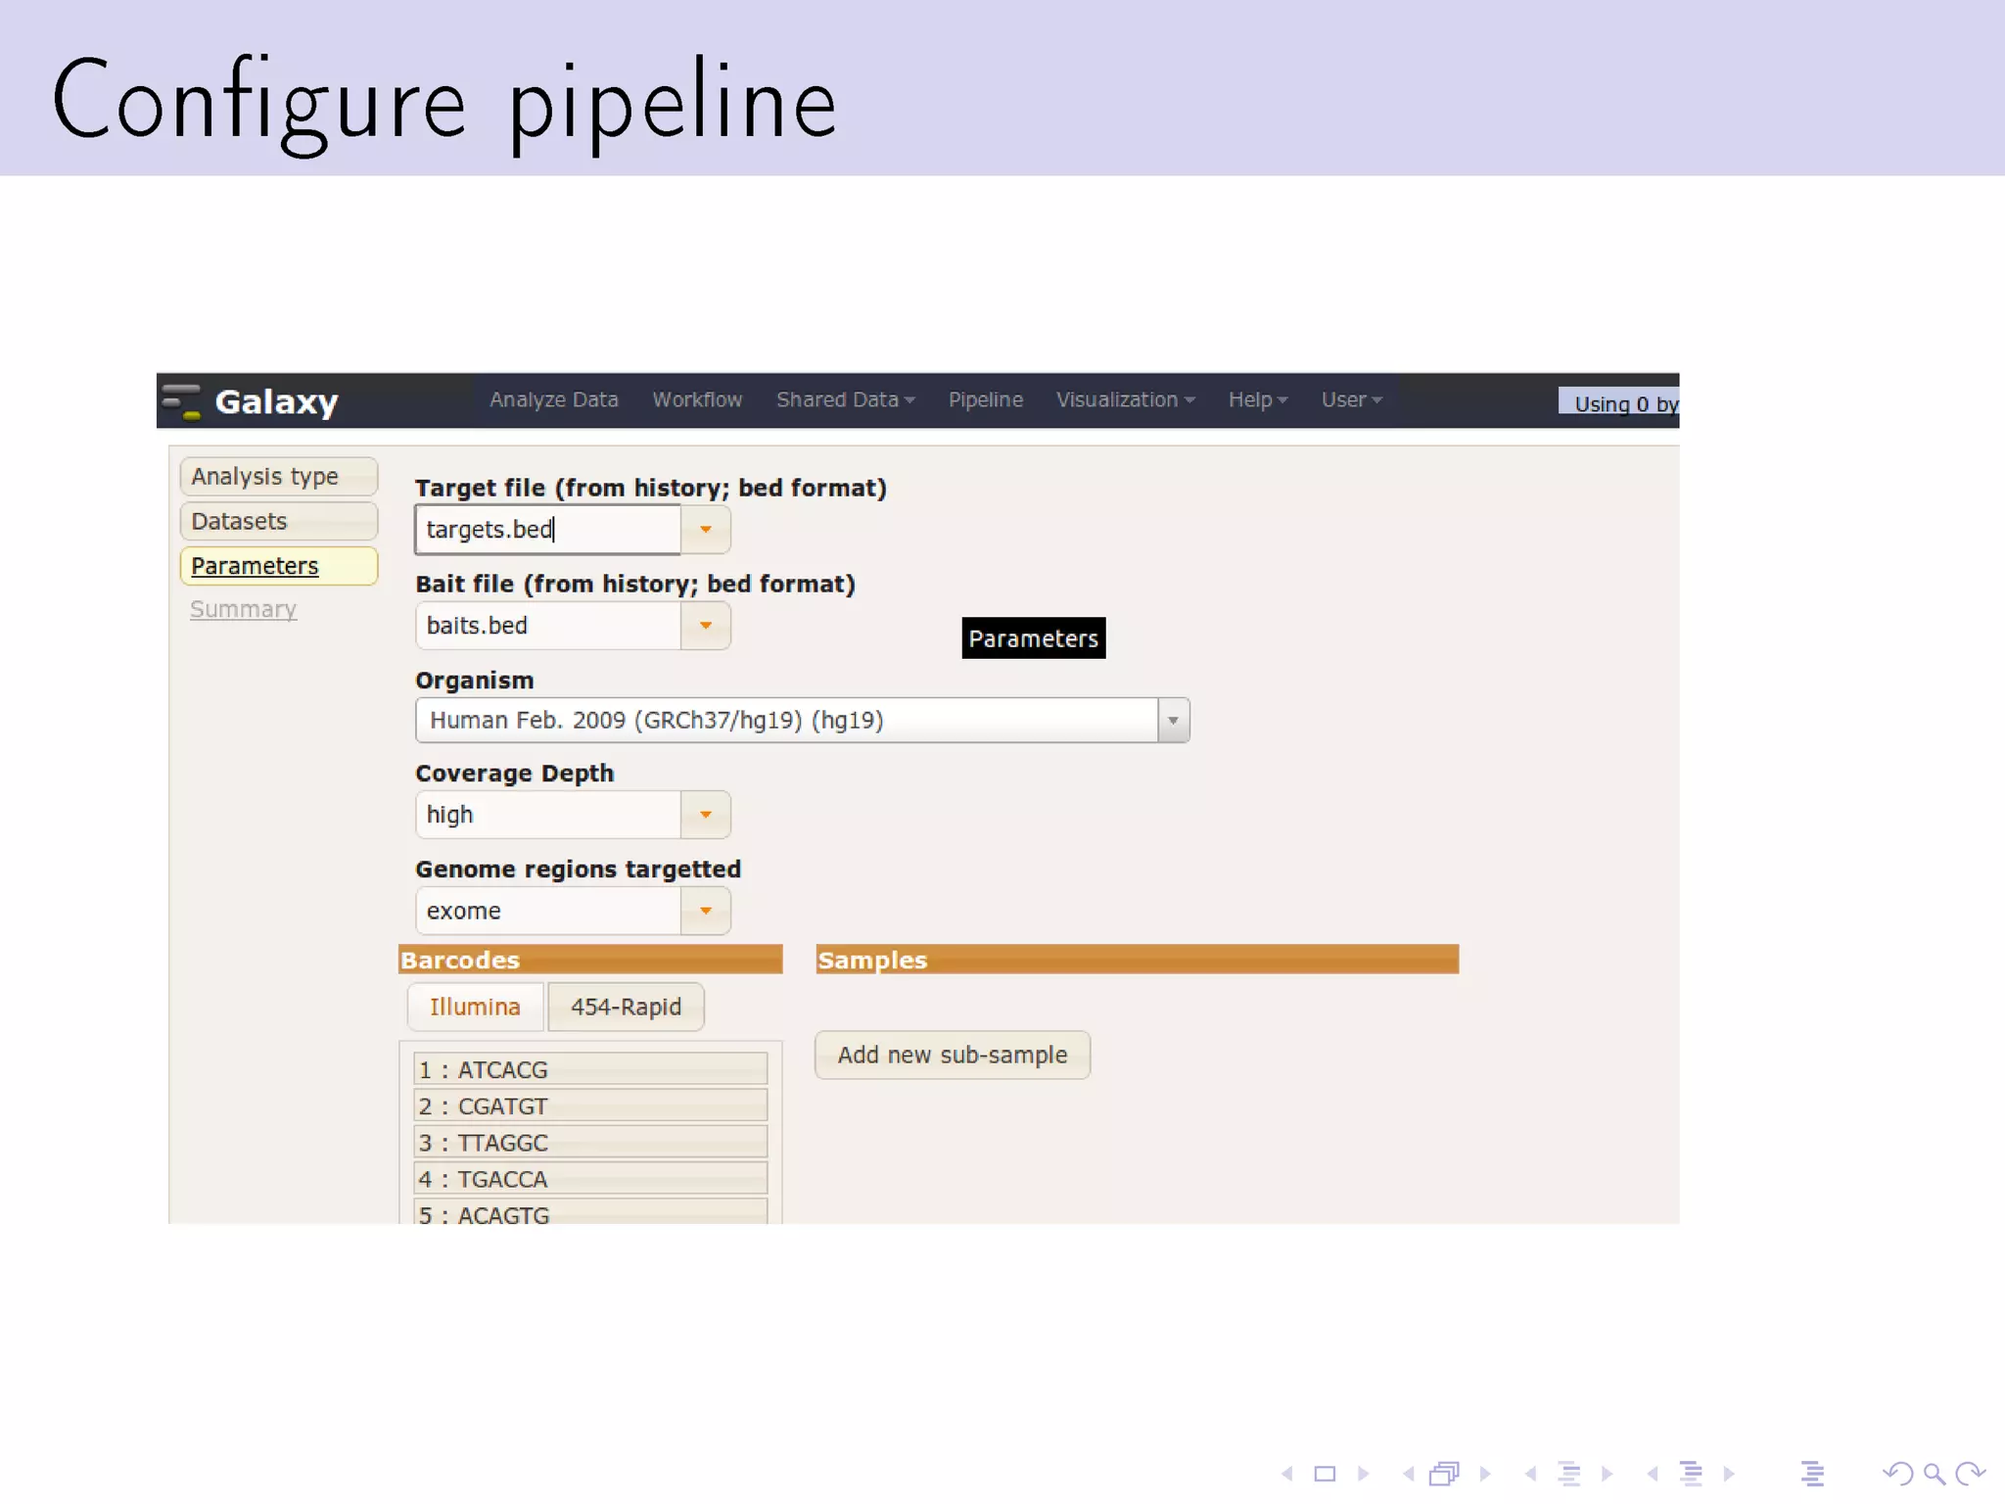
Task: Click into the targets.bed input field
Action: tap(548, 530)
